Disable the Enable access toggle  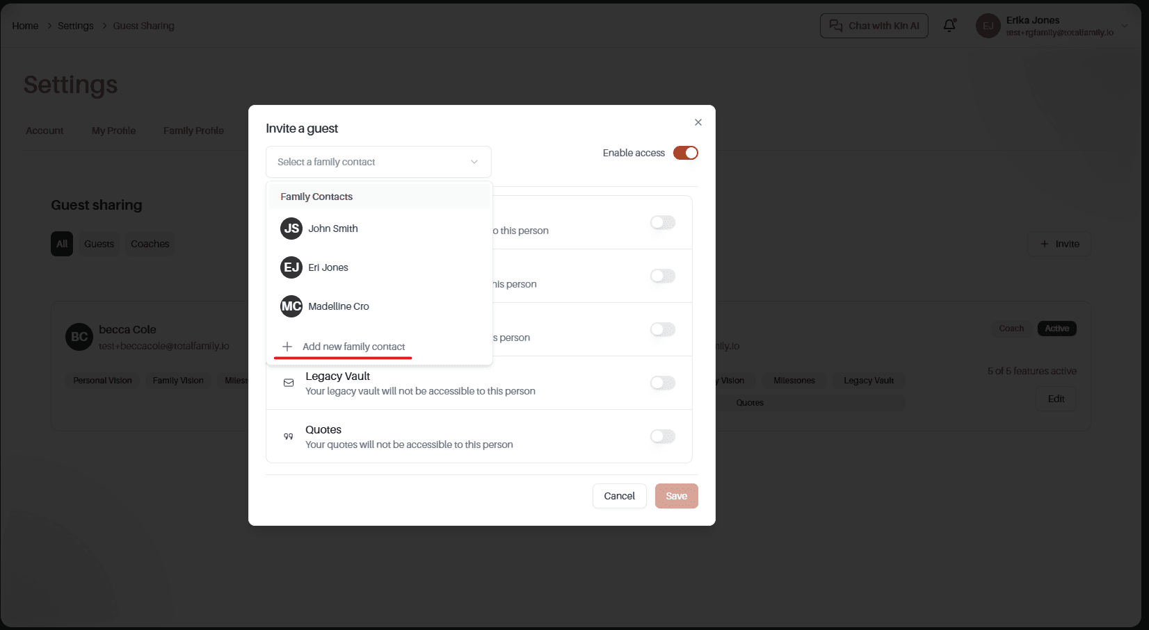pos(685,153)
